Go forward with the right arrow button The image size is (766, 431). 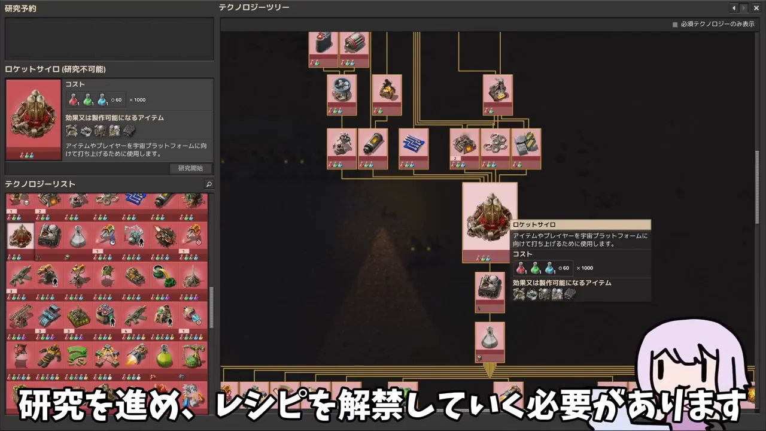point(744,8)
